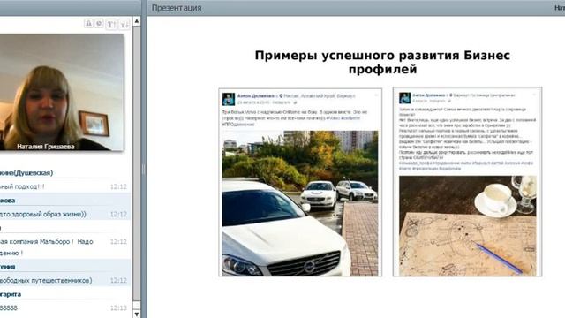Click the profile avatar in the Volvo post

coord(229,99)
